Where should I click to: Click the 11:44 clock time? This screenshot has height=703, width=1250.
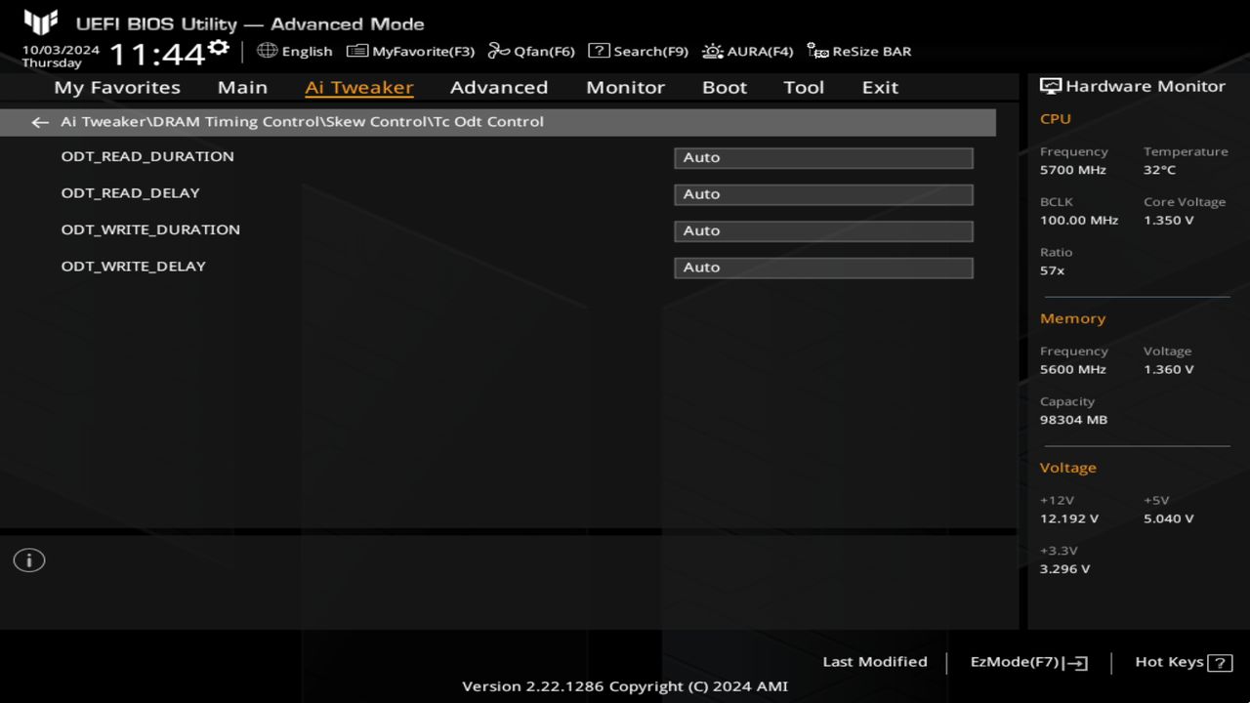[156, 54]
